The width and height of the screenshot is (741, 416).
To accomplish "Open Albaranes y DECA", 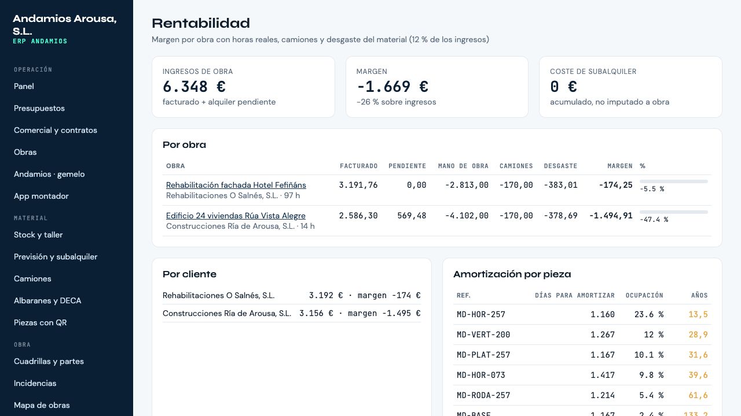I will (x=47, y=300).
